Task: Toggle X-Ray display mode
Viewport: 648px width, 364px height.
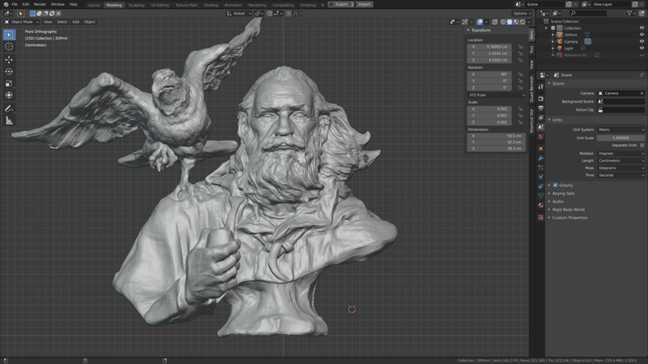Action: [495, 22]
